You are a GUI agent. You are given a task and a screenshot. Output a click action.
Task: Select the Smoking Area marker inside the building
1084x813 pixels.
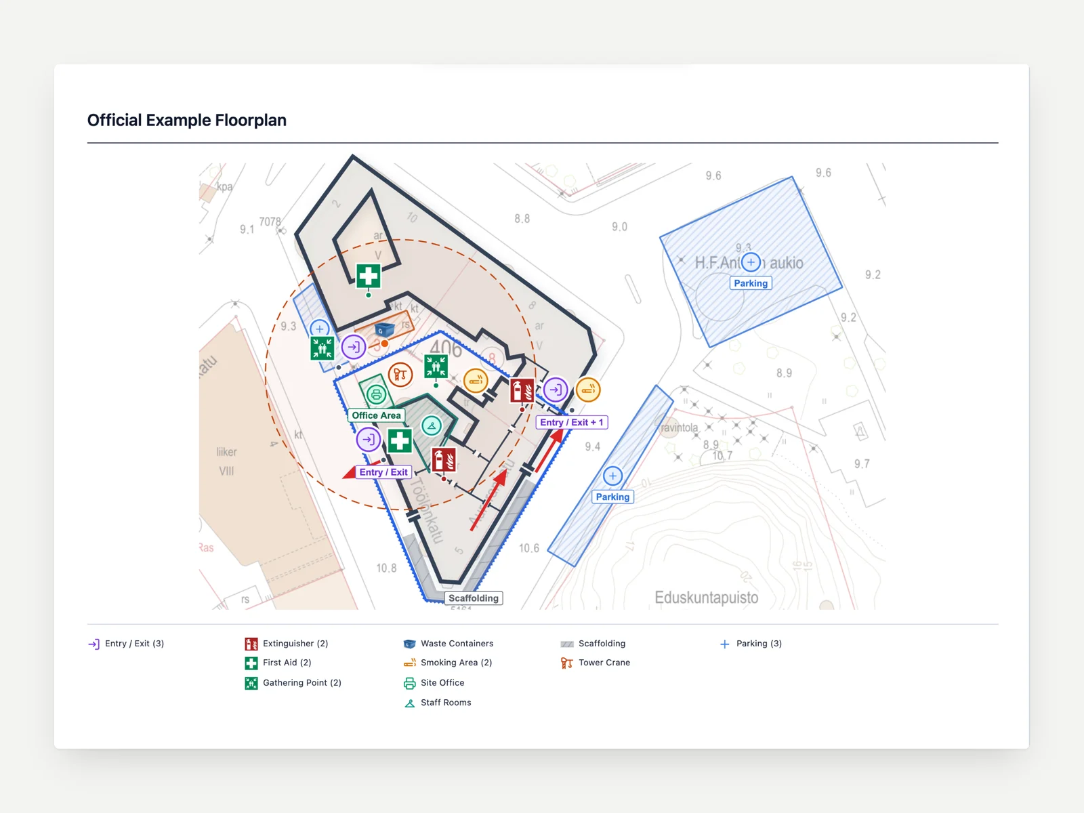476,381
